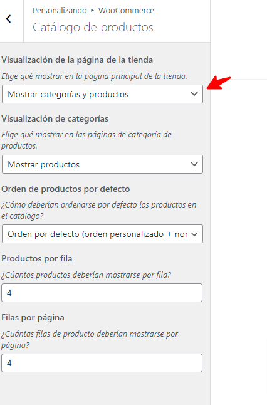This screenshot has height=405, width=267.
Task: Focus the 'Filas por página' number field
Action: [x=102, y=363]
